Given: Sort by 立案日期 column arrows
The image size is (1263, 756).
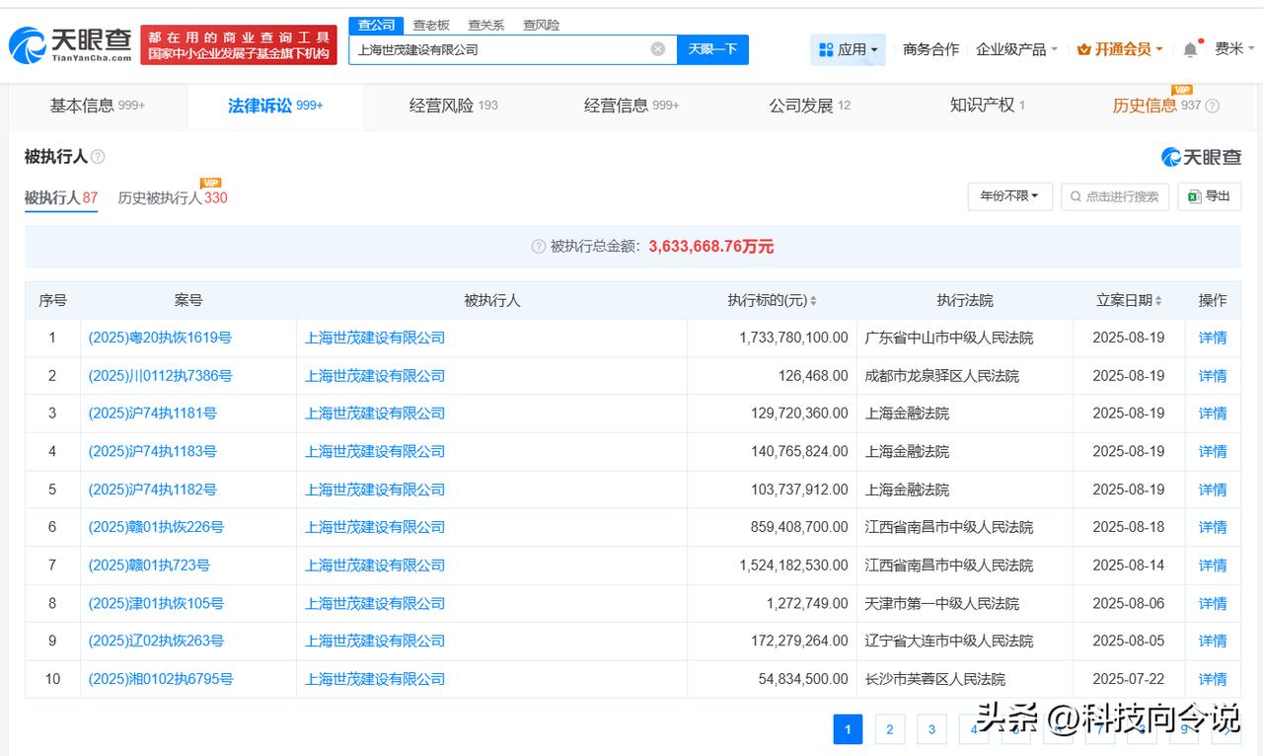Looking at the screenshot, I should click(x=1158, y=301).
